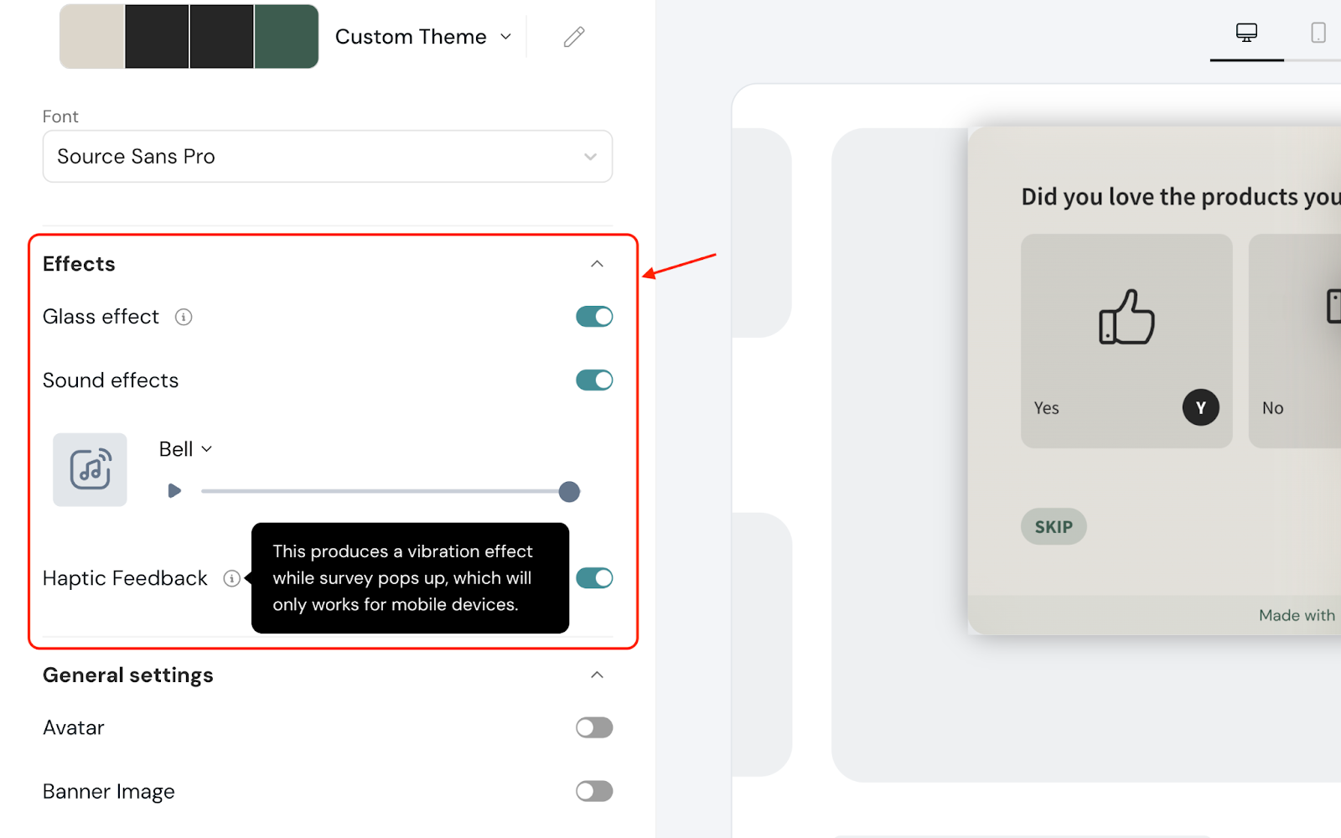Screen dimensions: 1341x838
Task: Enable the Banner Image toggle
Action: pyautogui.click(x=594, y=791)
